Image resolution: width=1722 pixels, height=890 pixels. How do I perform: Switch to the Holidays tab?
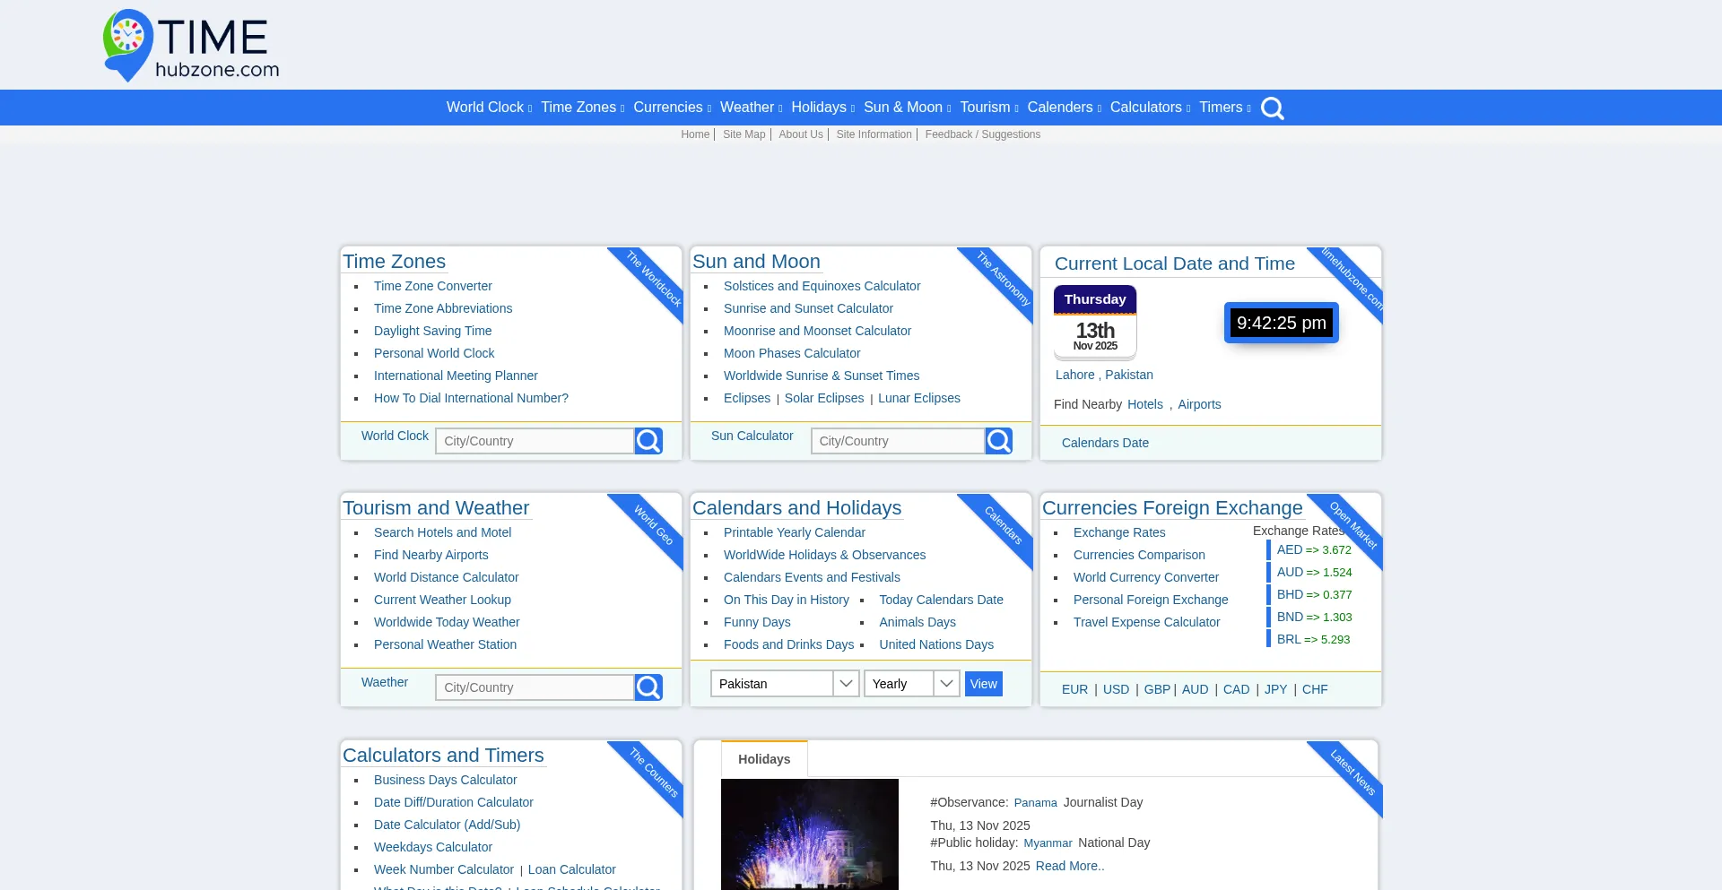click(763, 758)
